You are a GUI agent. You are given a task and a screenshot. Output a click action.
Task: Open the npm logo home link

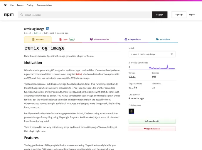[x=9, y=15]
